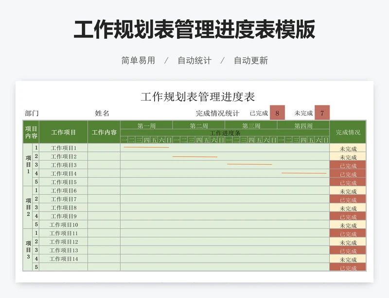This screenshot has height=298, width=389.
Task: Select the 工作项目12 cell
Action: (x=64, y=242)
